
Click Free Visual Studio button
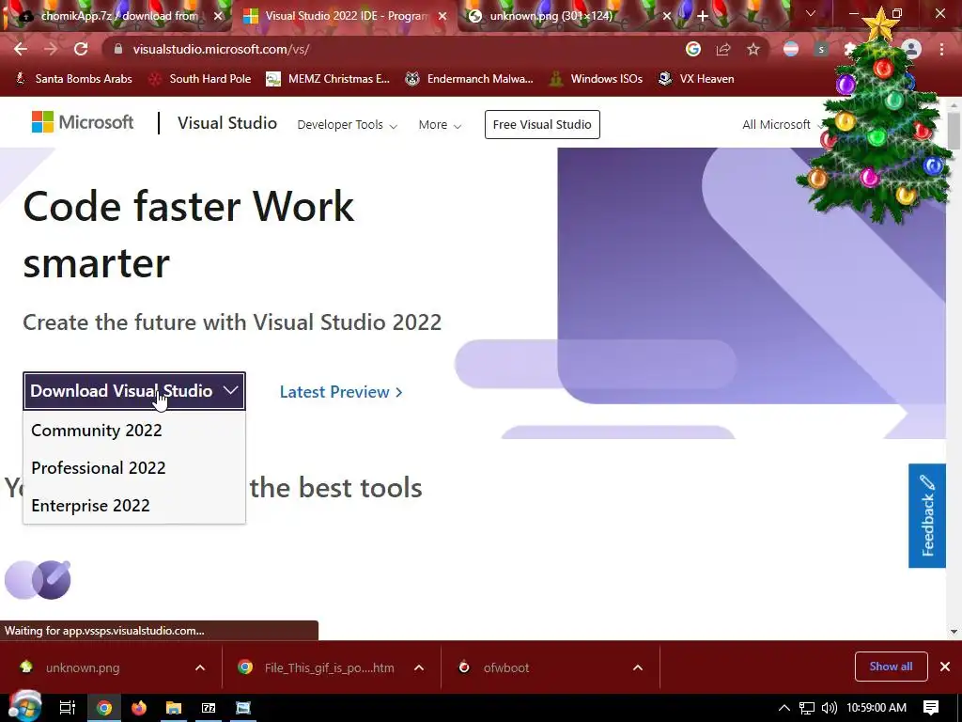(x=542, y=125)
